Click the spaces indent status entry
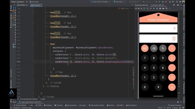 175,108
